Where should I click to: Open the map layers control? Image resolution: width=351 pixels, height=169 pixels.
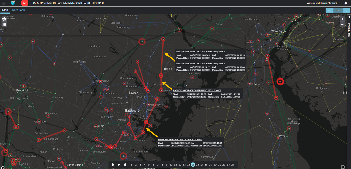[x=4, y=19]
